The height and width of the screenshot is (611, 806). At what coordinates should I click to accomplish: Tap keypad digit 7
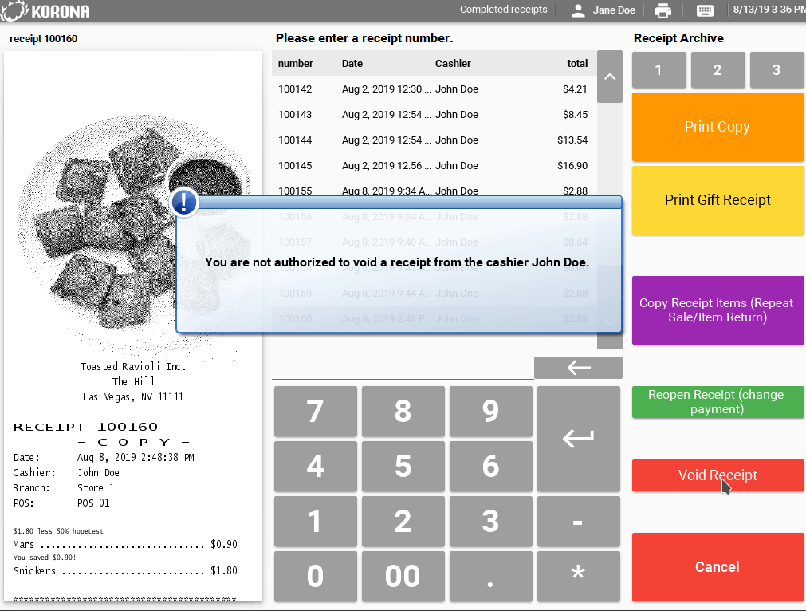pos(316,411)
